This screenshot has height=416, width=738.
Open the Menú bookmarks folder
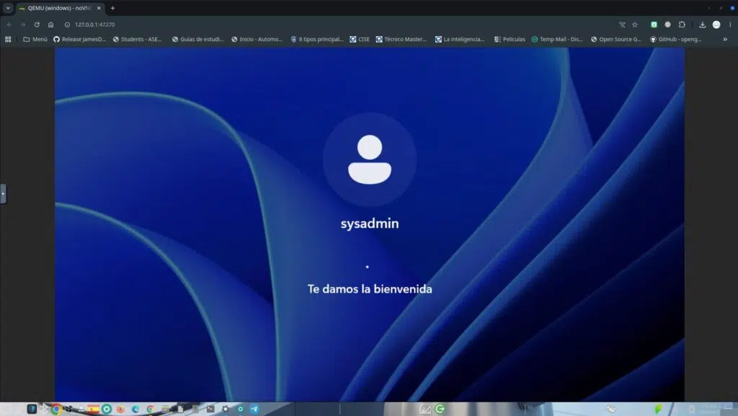35,39
